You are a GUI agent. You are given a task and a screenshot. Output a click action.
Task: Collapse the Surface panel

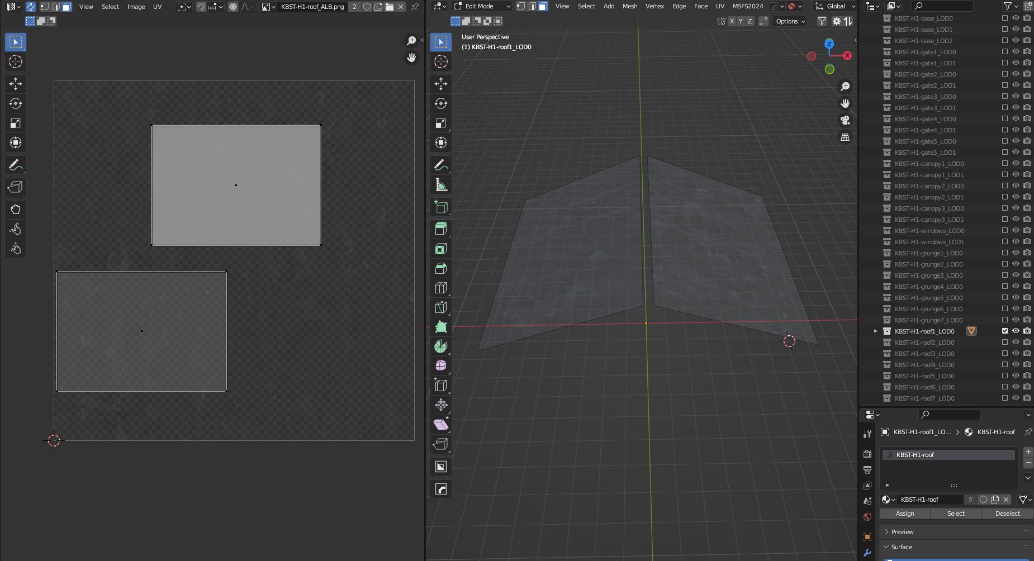pyautogui.click(x=902, y=546)
